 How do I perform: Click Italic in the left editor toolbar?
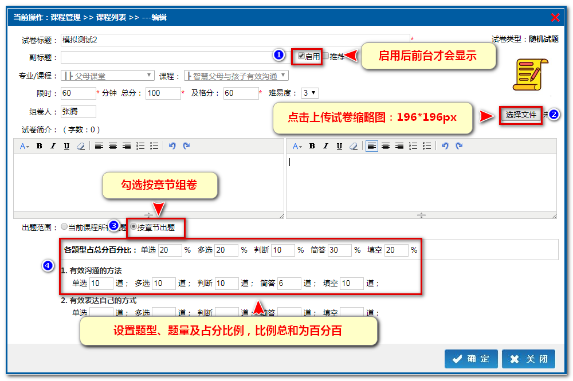point(53,146)
